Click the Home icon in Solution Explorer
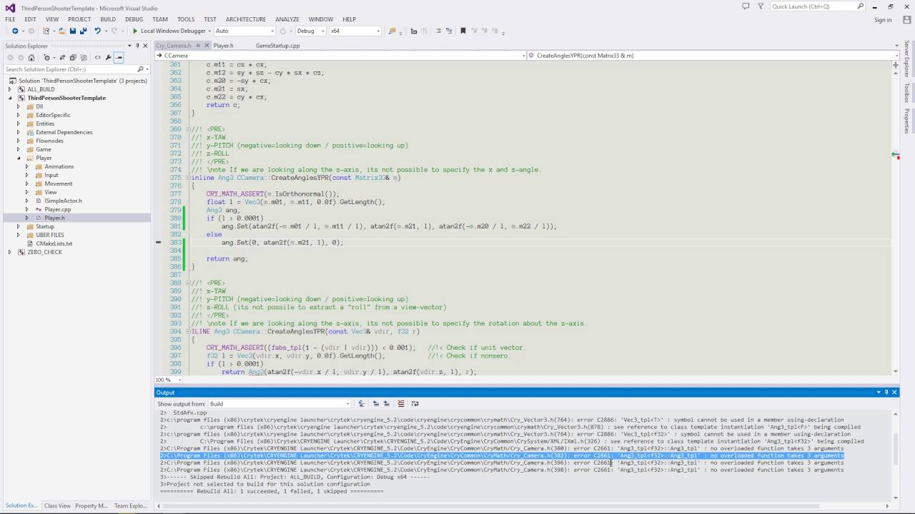The image size is (915, 514). click(31, 58)
